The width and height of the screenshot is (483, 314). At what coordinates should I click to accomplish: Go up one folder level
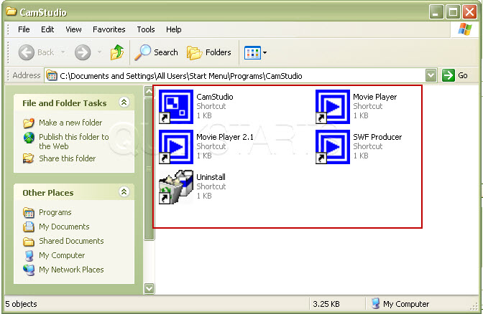[x=117, y=52]
